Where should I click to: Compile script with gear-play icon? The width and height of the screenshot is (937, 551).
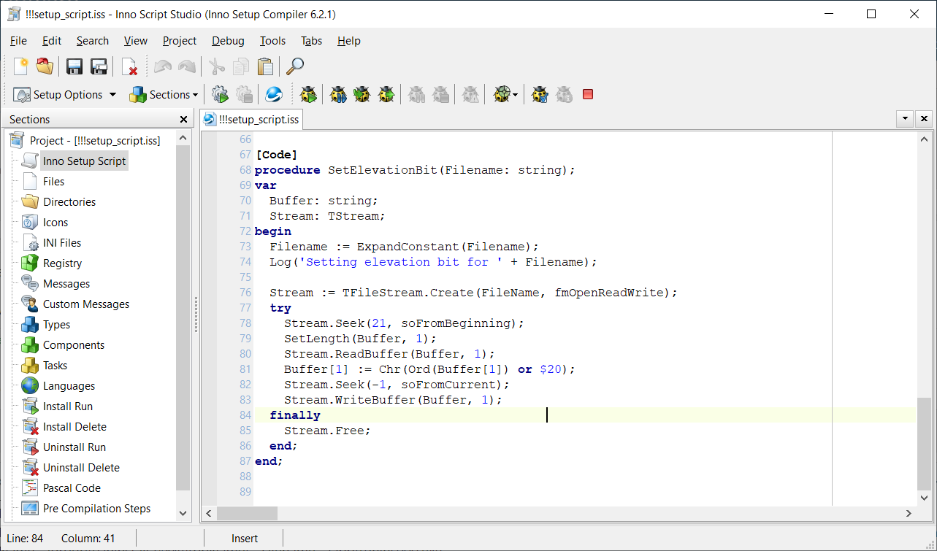[x=220, y=94]
